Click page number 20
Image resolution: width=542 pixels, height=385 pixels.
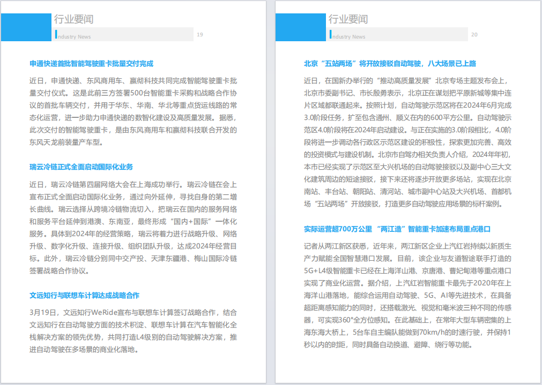pos(474,34)
